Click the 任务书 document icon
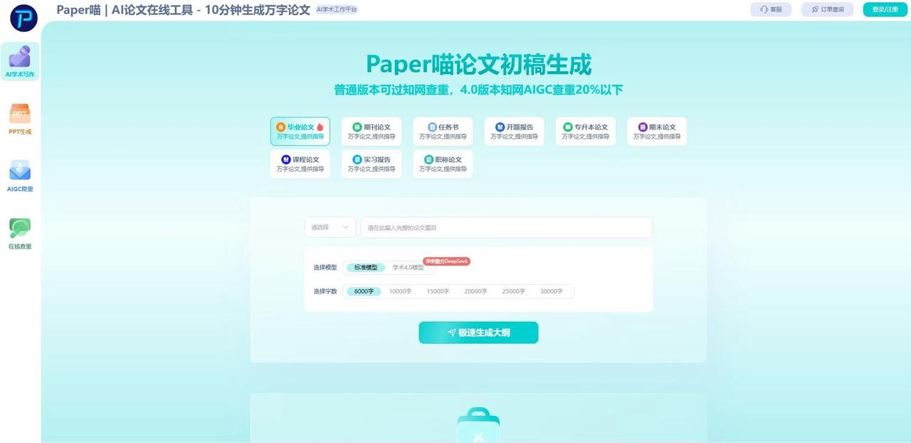This screenshot has width=911, height=443. click(x=432, y=127)
